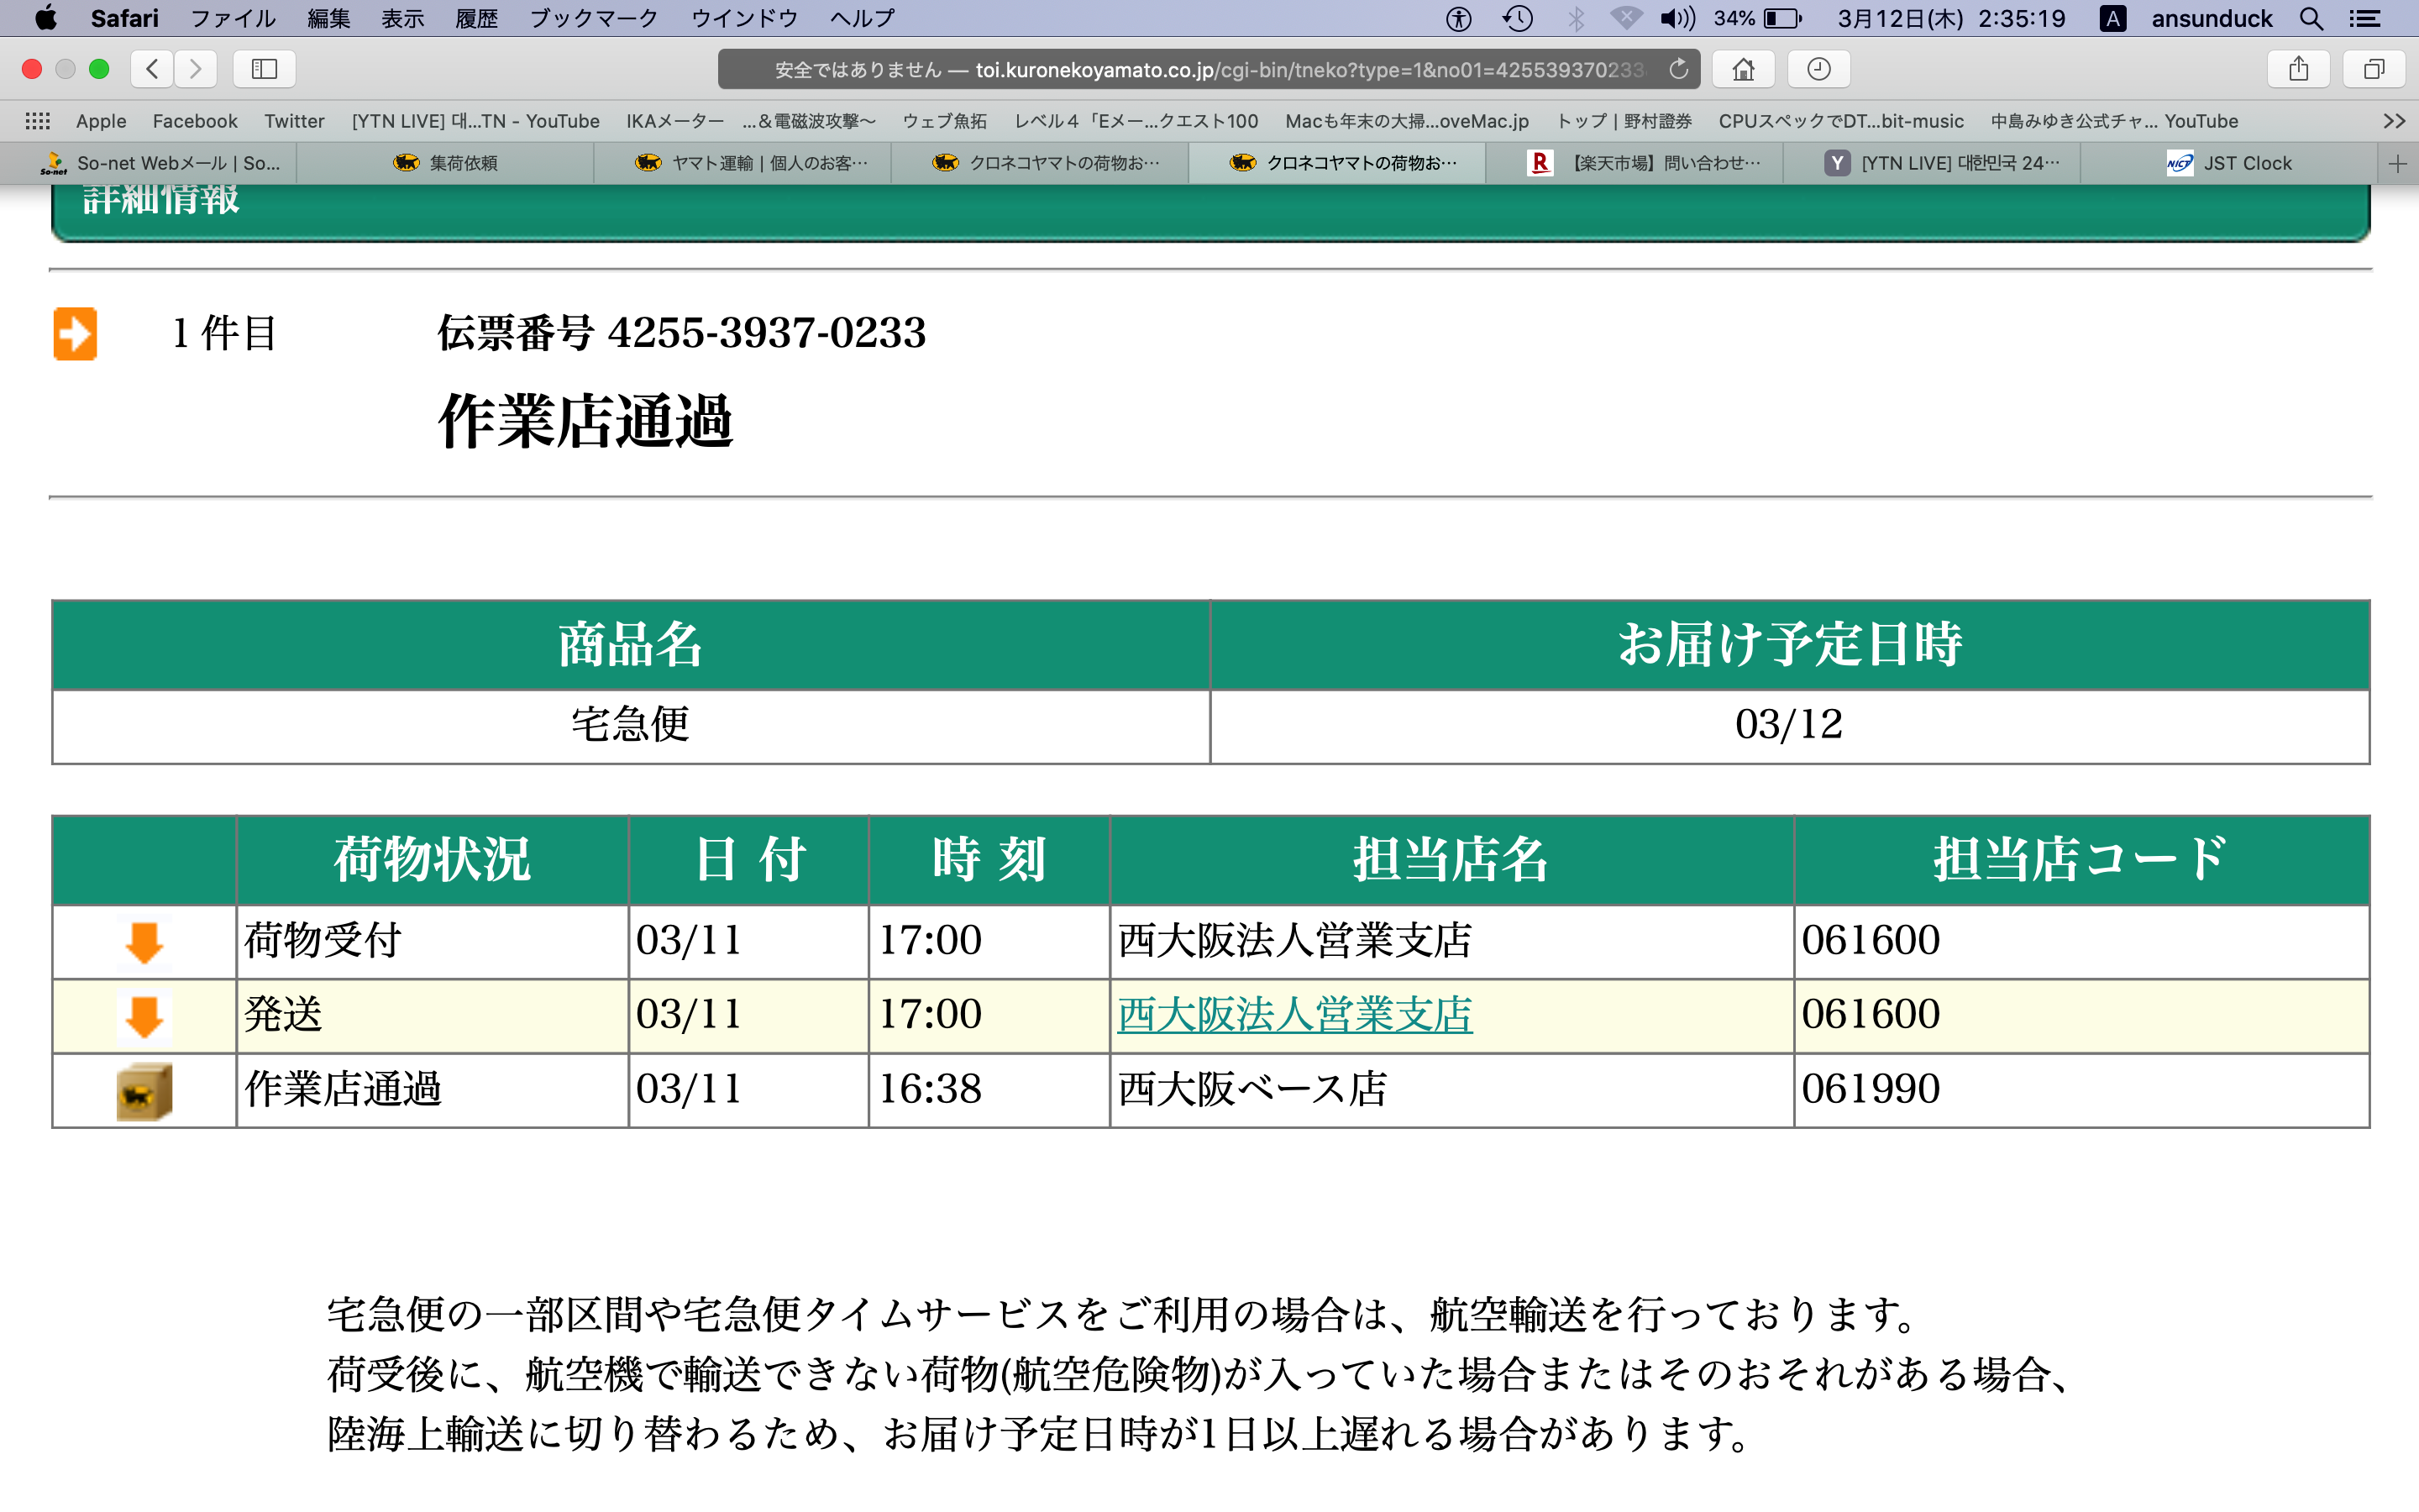
Task: Click the 宅急便 product name cell
Action: click(x=631, y=725)
